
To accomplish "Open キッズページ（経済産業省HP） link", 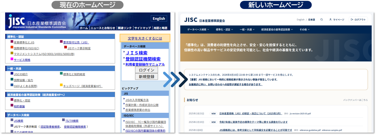I will pos(83,86).
